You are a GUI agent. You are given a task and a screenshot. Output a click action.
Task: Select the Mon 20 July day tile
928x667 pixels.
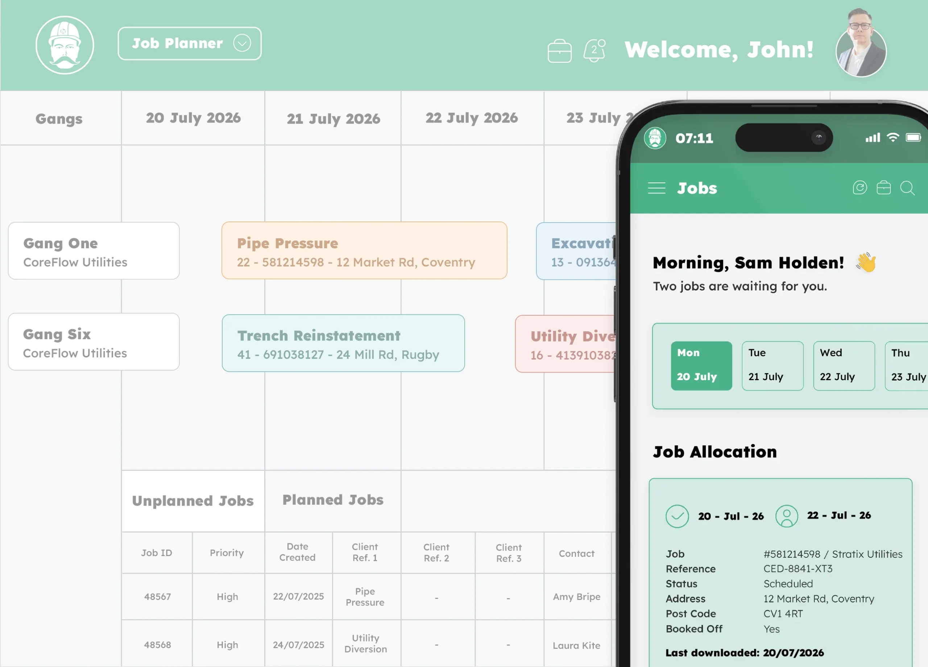tap(701, 365)
